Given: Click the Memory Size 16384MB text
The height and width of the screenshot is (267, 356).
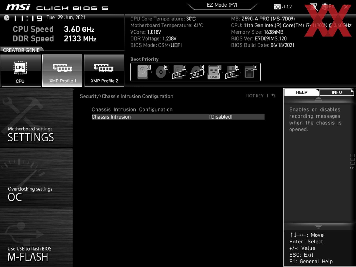Looking at the screenshot, I should (x=257, y=32).
